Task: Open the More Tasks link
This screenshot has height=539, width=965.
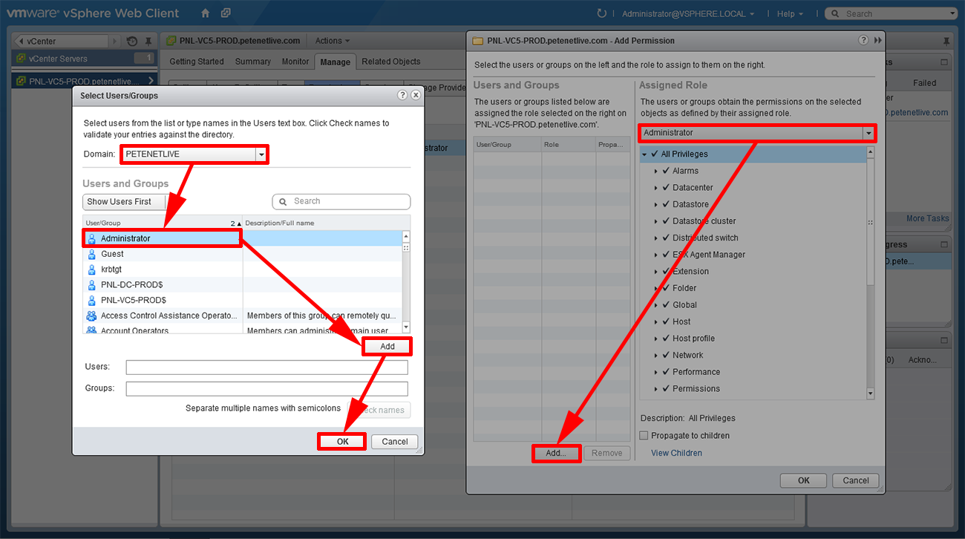Action: tap(927, 218)
